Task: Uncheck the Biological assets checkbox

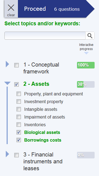Action: 19,132
